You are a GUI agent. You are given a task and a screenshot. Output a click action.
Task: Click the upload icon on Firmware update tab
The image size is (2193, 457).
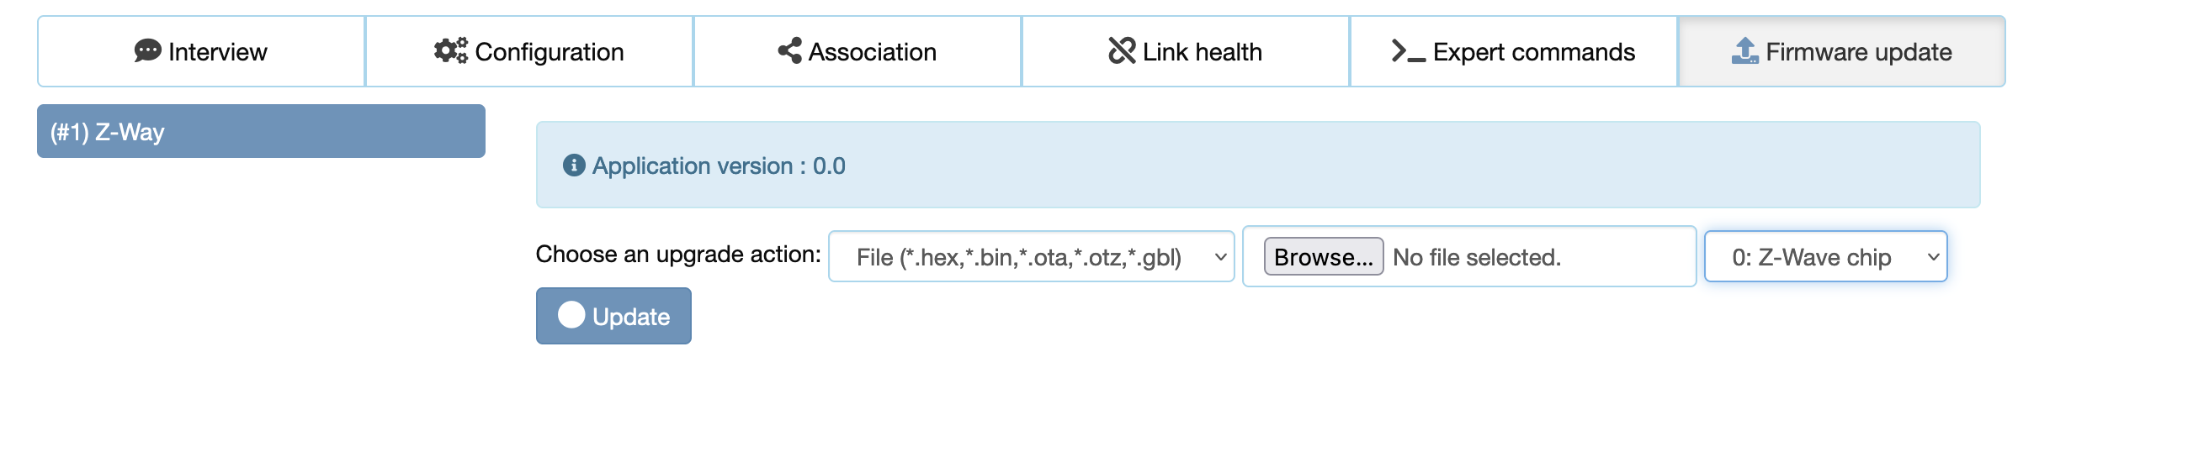1744,51
